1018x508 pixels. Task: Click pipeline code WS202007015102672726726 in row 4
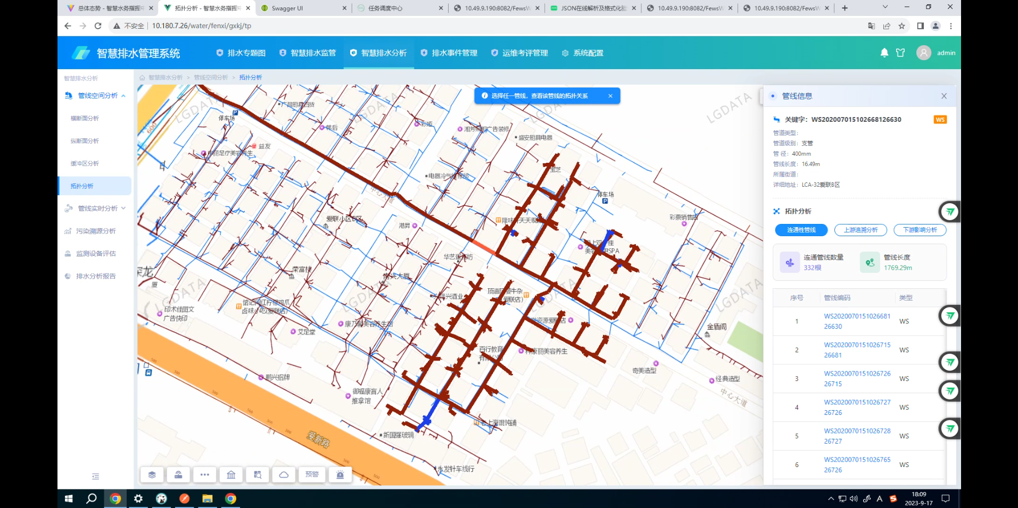pyautogui.click(x=857, y=407)
